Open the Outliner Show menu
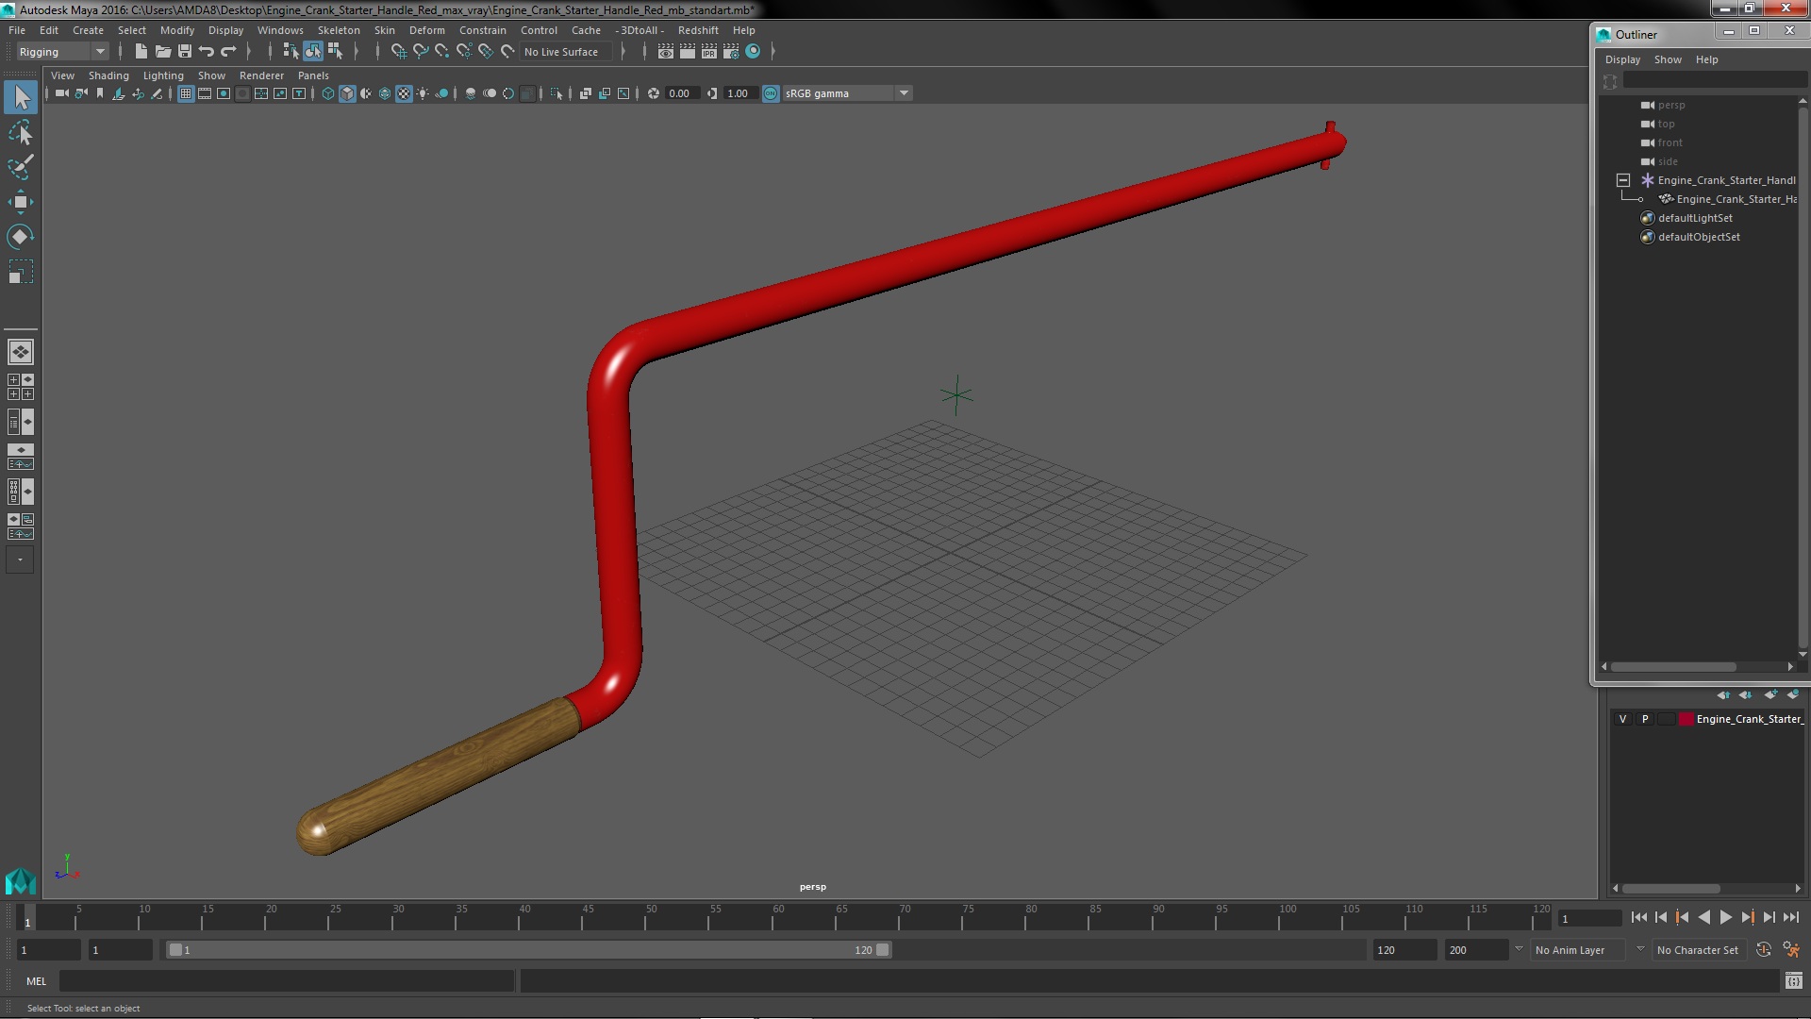The height and width of the screenshot is (1019, 1811). [1668, 59]
